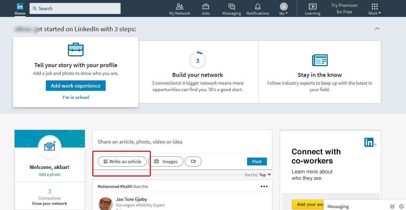Click the LinkedIn Home logo icon
The height and width of the screenshot is (210, 406).
pos(20,7)
